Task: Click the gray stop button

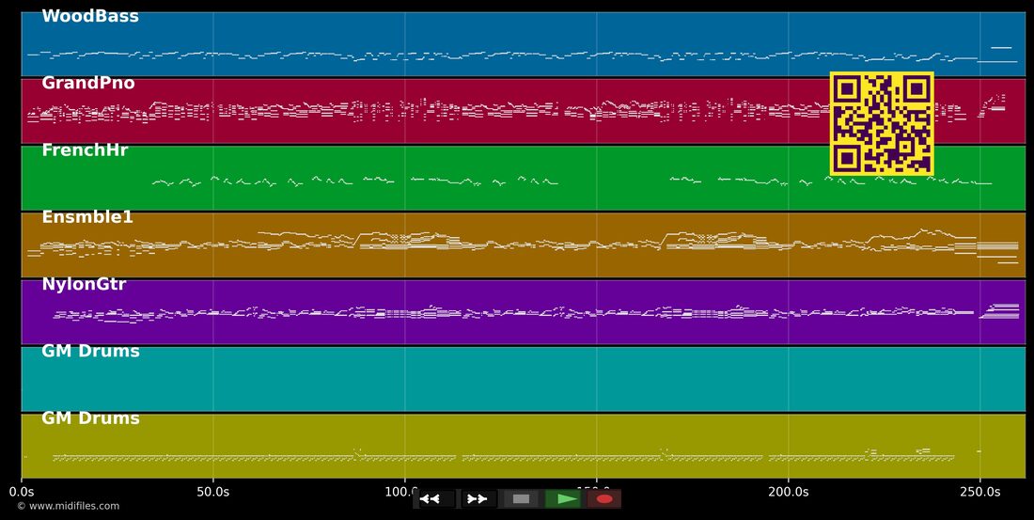Action: (521, 499)
